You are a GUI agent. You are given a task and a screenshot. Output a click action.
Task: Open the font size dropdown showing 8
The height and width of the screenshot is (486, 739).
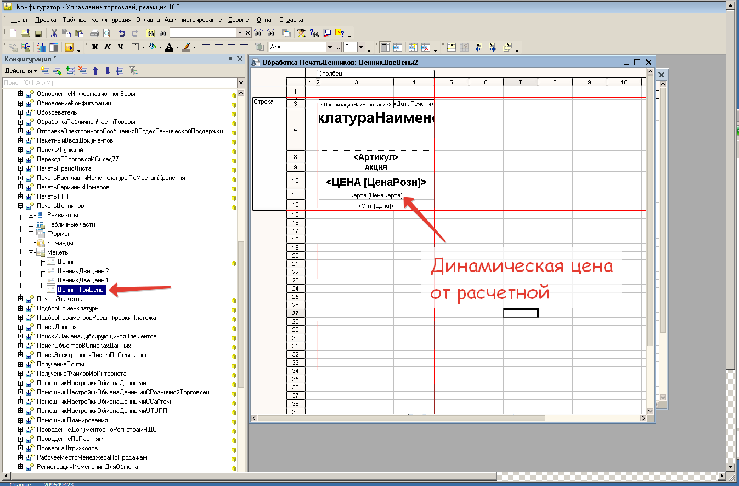click(361, 47)
